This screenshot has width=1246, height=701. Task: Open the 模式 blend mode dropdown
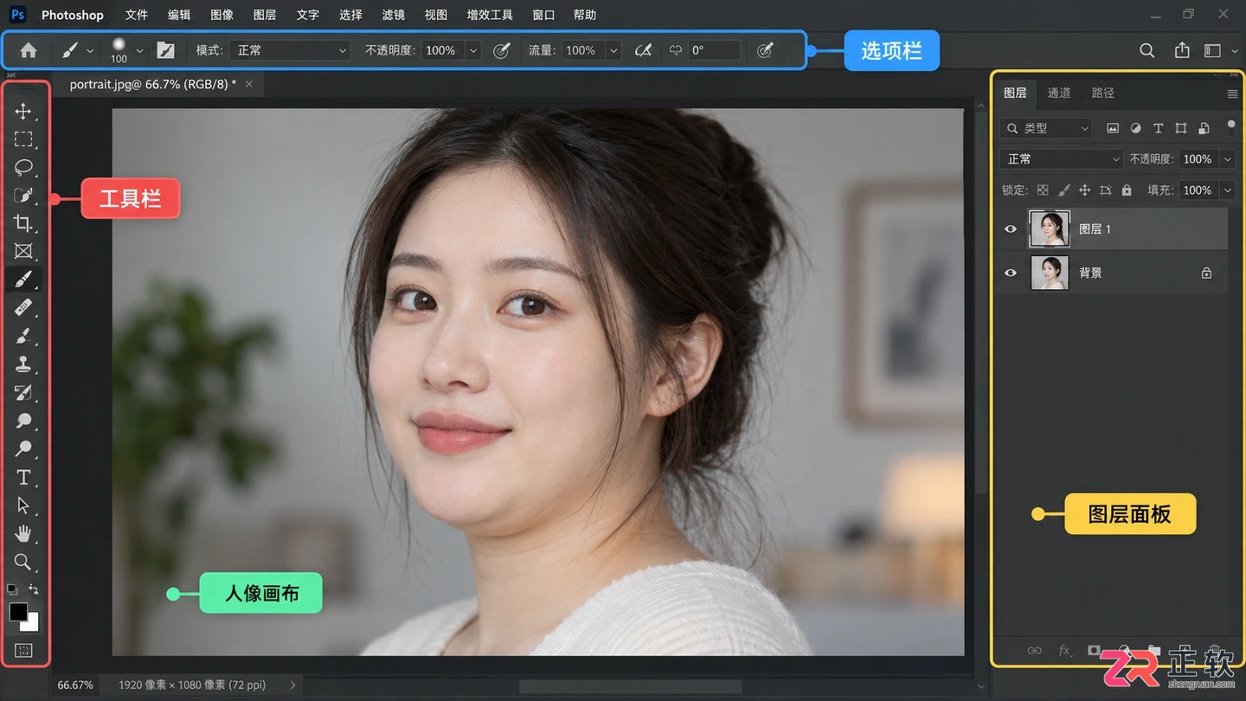[289, 50]
